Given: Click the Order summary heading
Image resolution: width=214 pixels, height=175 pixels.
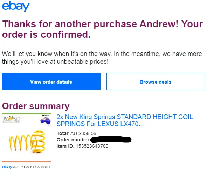Looking at the screenshot, I should pos(36,106).
